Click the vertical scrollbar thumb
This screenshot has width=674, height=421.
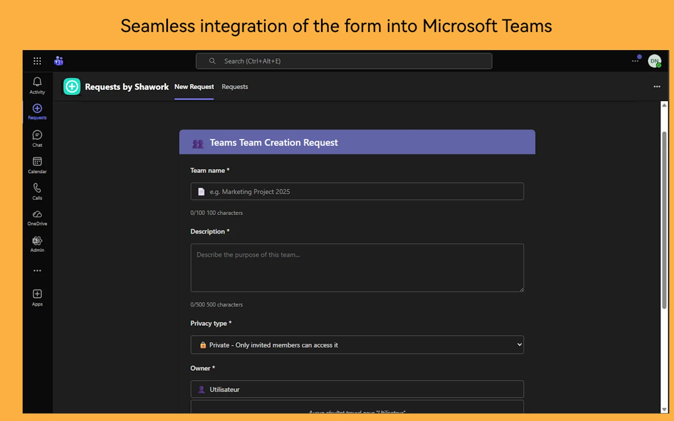664,220
